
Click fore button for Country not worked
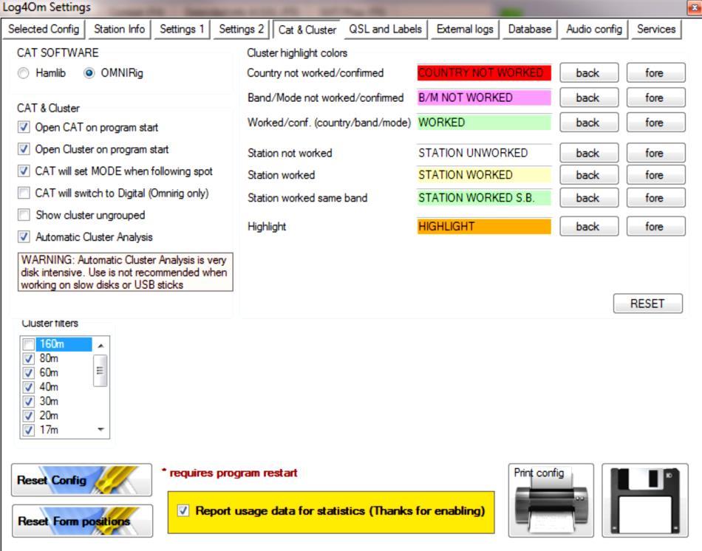[655, 72]
